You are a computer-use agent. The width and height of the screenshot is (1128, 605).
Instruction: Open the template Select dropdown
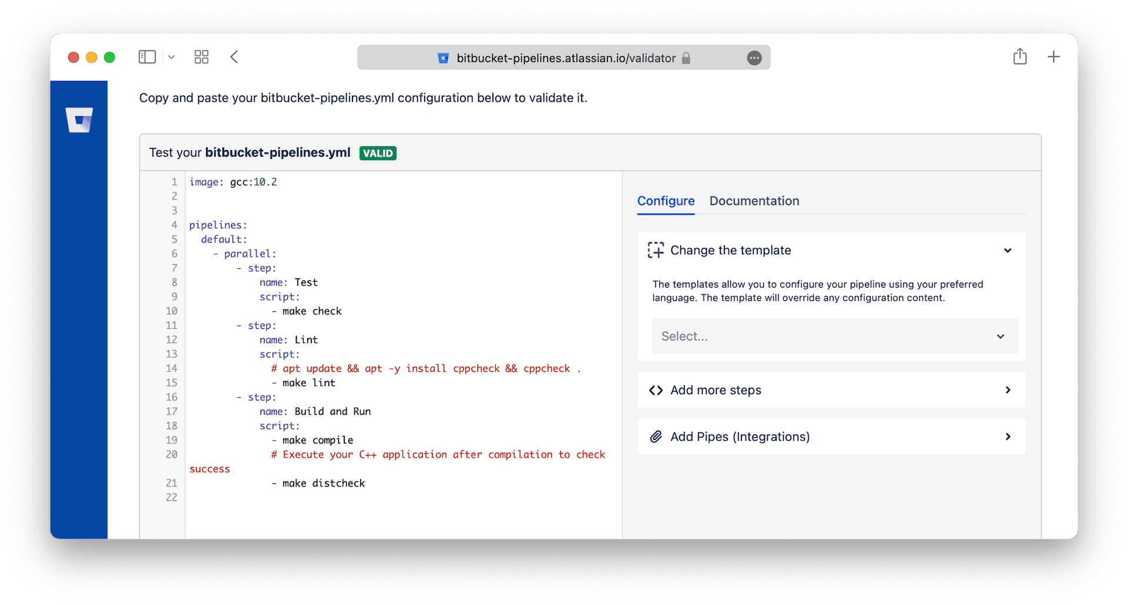pyautogui.click(x=834, y=336)
